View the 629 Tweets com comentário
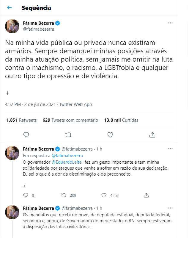This screenshot has width=189, height=258. [x=70, y=120]
